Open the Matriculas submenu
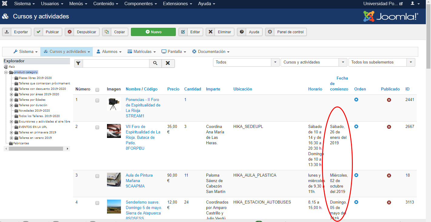 pyautogui.click(x=142, y=52)
